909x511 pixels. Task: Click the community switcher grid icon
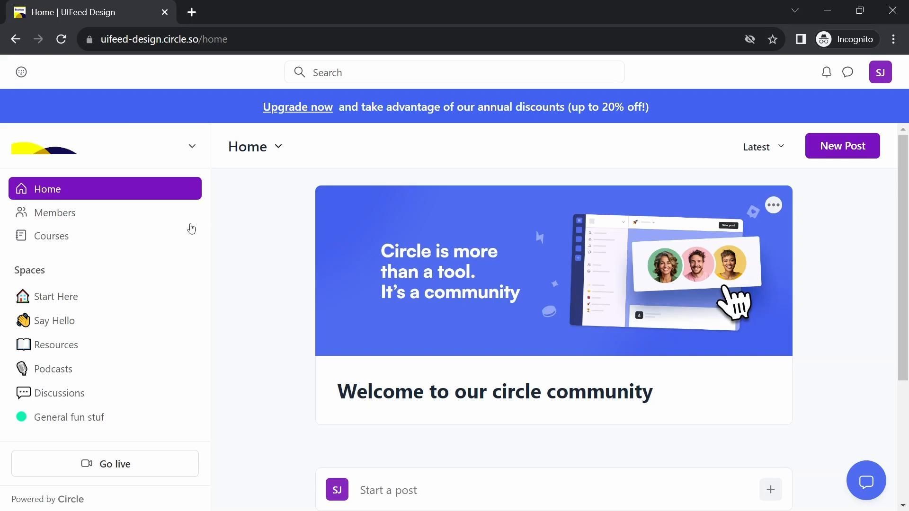21,72
